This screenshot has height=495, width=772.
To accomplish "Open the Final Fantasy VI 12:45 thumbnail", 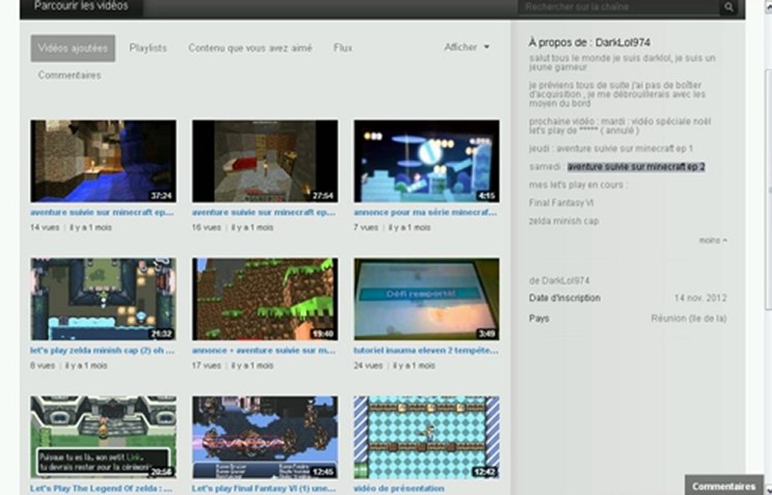I will pyautogui.click(x=265, y=437).
